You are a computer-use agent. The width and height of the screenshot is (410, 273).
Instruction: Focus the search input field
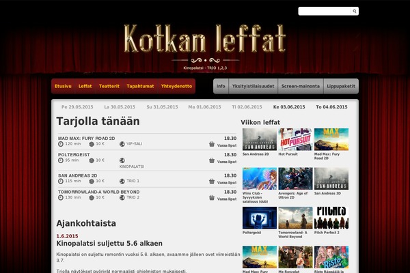coord(325,11)
